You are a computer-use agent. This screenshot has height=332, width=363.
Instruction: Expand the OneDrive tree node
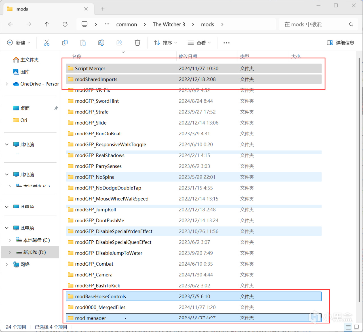click(x=7, y=84)
